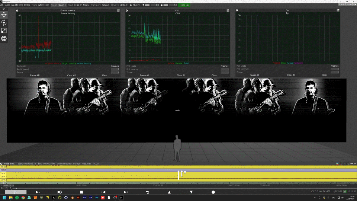Image resolution: width=357 pixels, height=201 pixels.
Task: Click Poll interval field in Frame latency panel
Action: pyautogui.click(x=115, y=69)
